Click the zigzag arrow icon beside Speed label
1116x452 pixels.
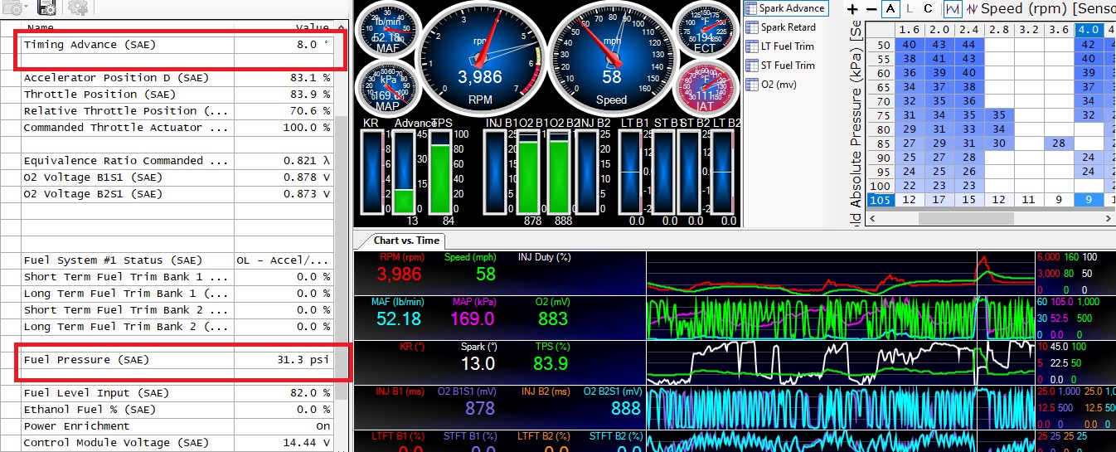click(x=971, y=8)
